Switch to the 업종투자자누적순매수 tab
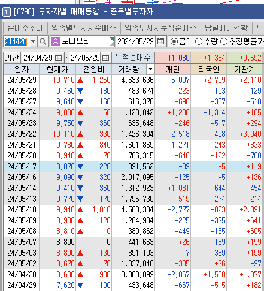 tap(160, 28)
